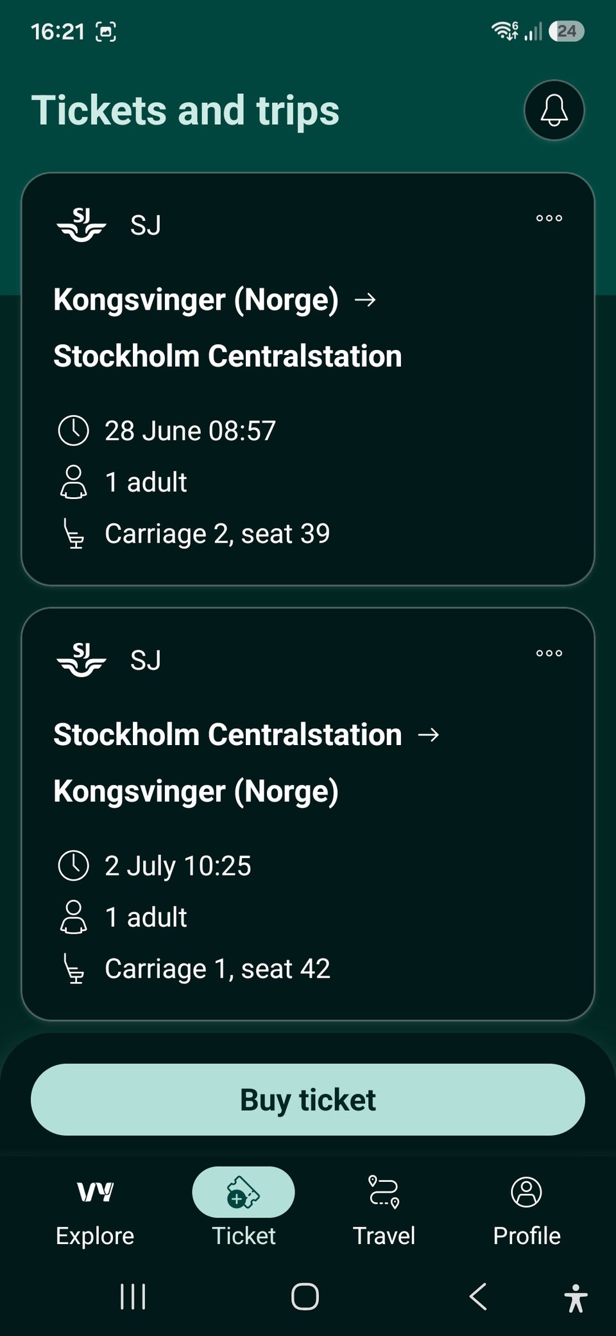
Task: Open options menu on Kongsvinger to Stockholm ticket
Action: coord(549,218)
